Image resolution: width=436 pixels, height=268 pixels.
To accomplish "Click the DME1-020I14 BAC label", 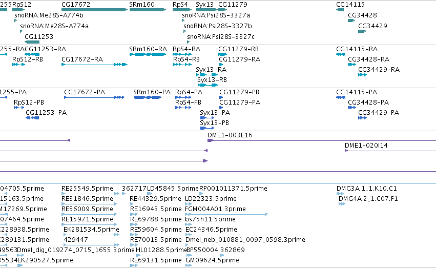I will [366, 146].
